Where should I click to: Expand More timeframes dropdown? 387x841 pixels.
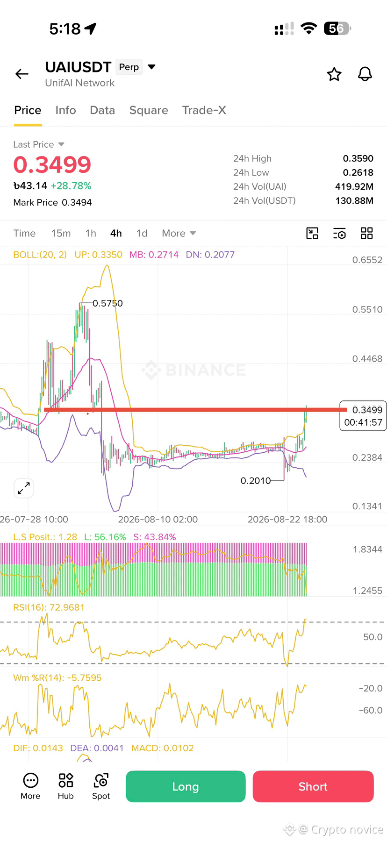point(179,233)
